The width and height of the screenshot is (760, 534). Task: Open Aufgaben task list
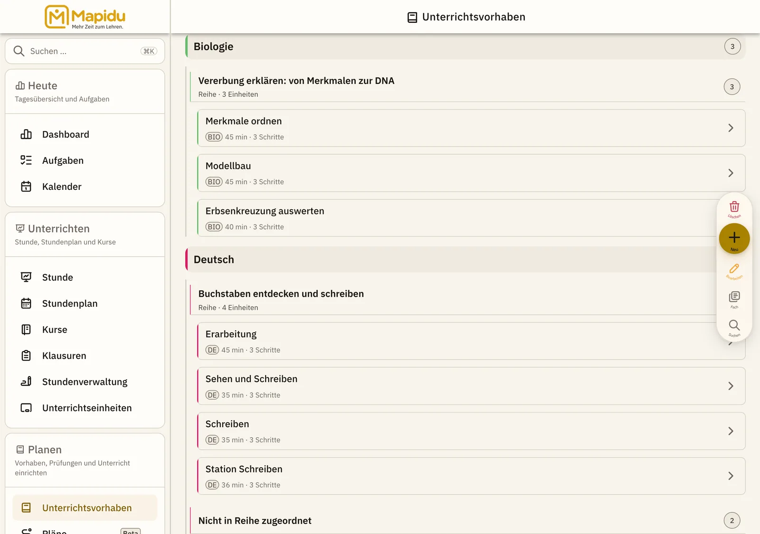(85, 160)
